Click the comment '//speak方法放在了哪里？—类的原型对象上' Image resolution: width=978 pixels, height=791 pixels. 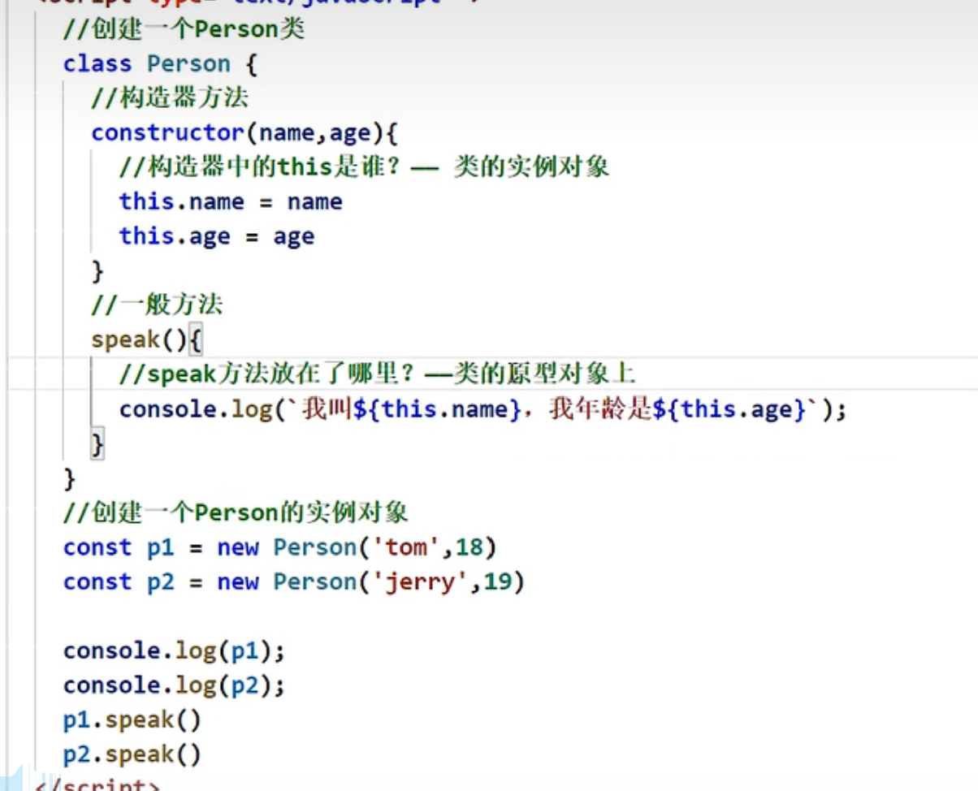[377, 374]
